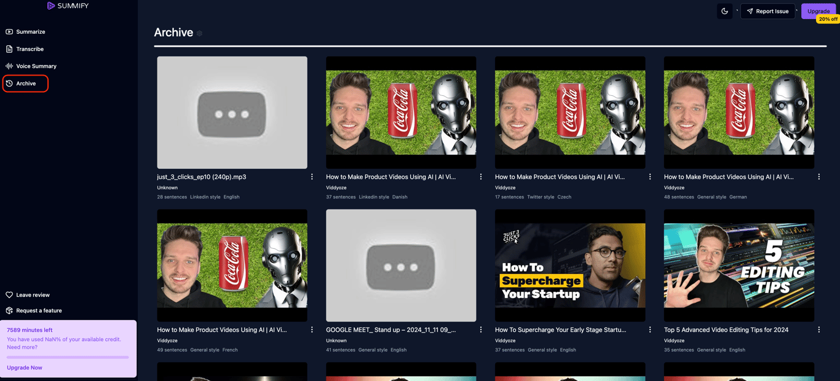Click title of the 48-sentence German summary
840x381 pixels.
coord(729,177)
